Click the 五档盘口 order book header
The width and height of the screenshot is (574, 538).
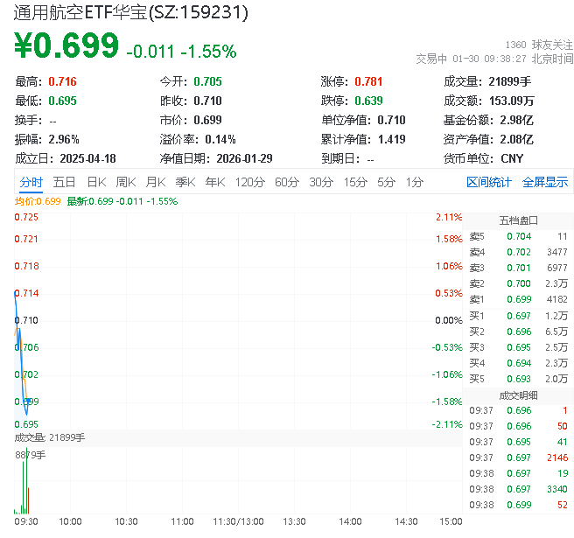point(518,220)
